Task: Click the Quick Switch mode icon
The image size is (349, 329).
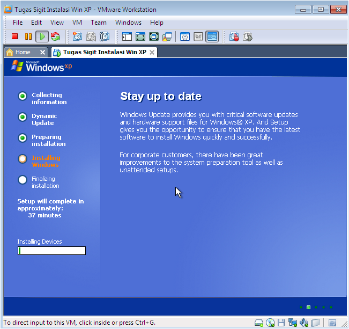Action: (140, 36)
